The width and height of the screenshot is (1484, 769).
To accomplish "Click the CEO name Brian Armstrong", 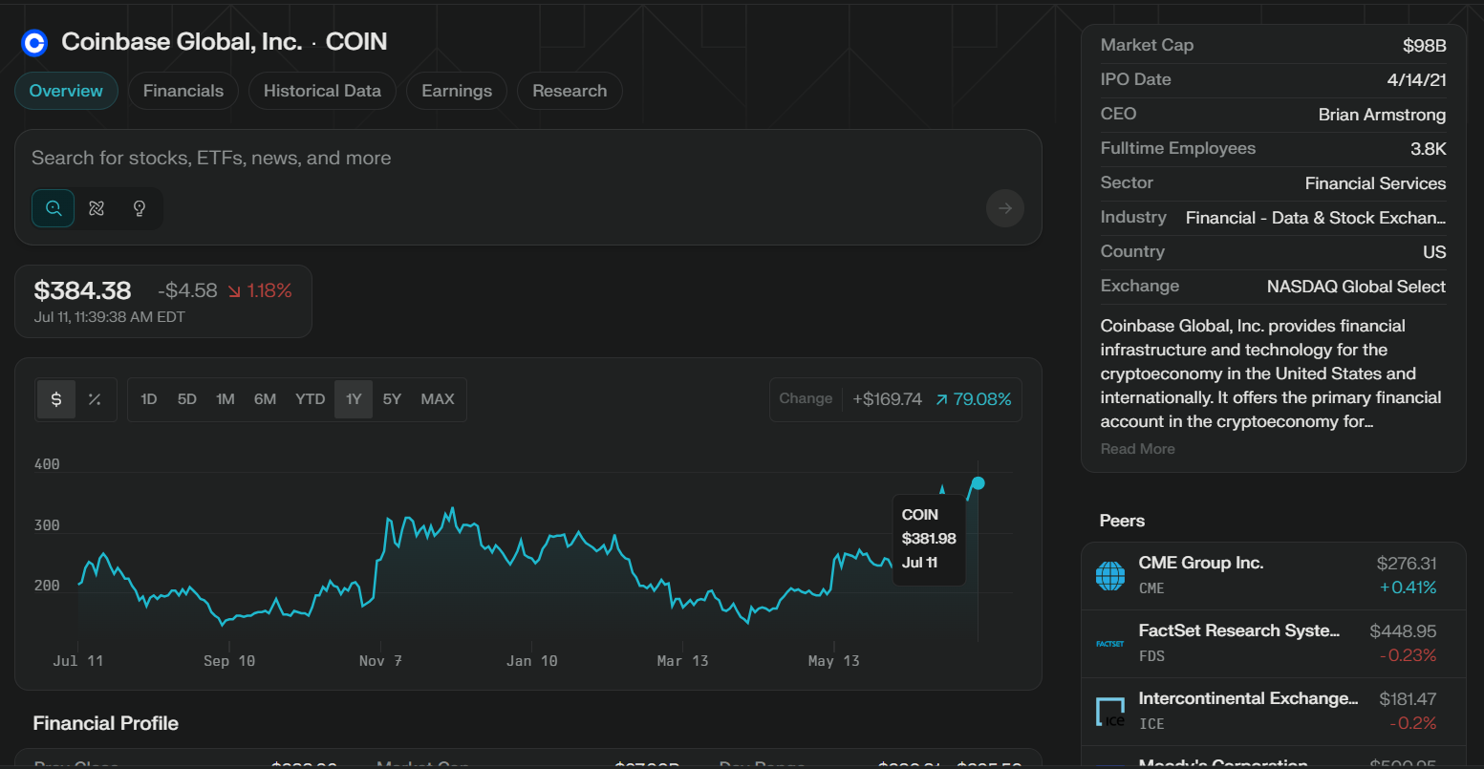I will pyautogui.click(x=1382, y=115).
